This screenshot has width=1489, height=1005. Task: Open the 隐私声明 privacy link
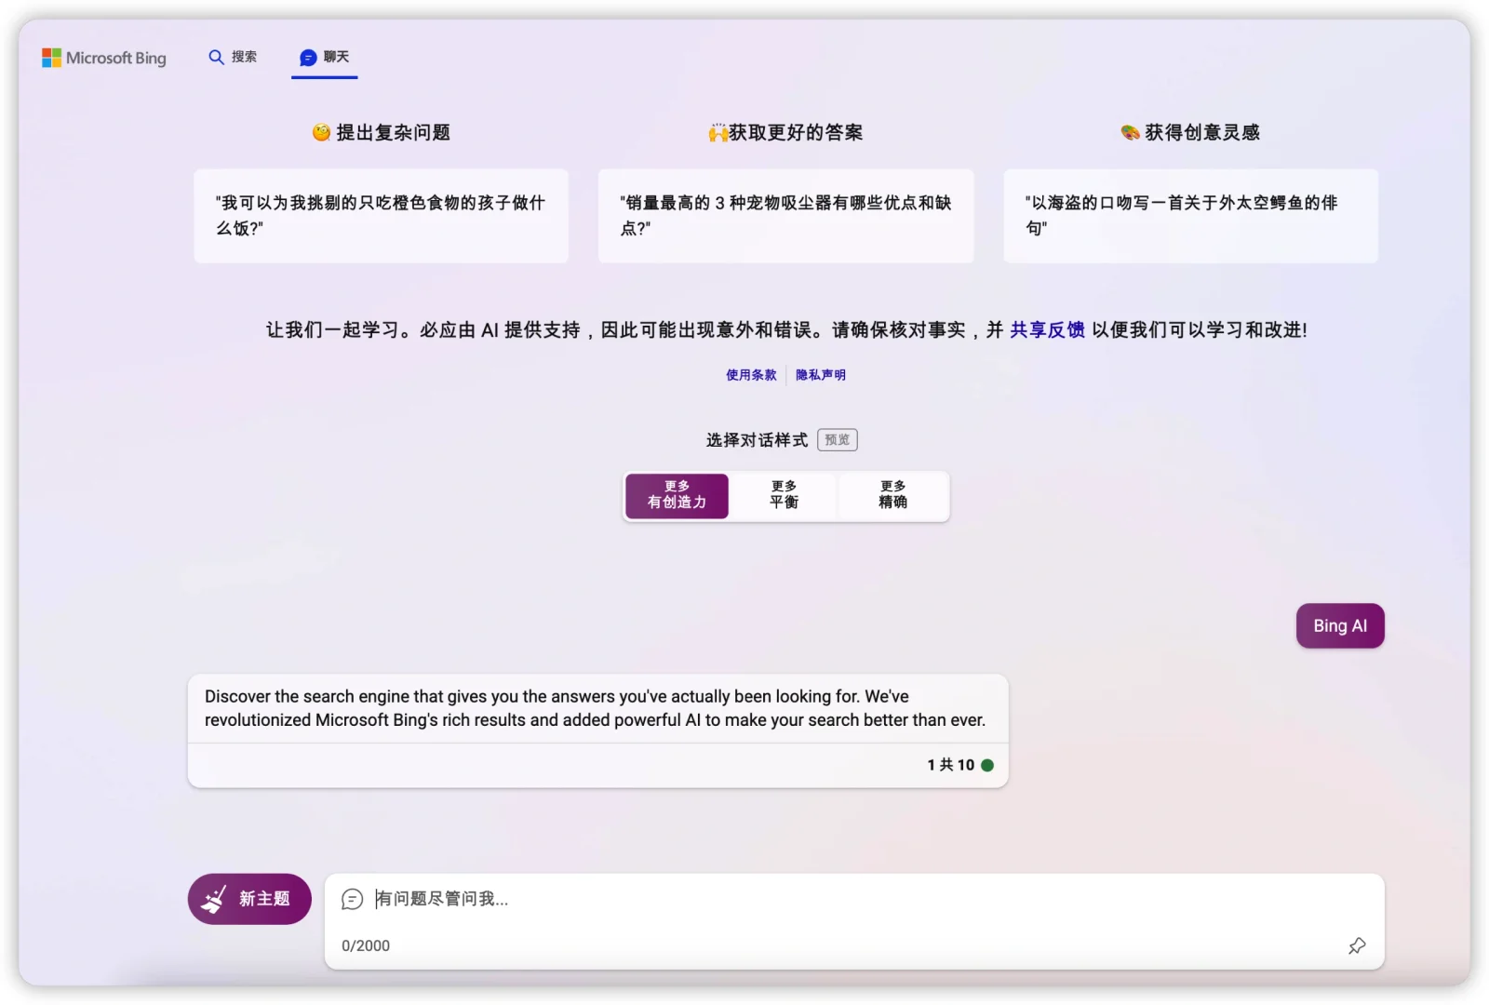(821, 375)
